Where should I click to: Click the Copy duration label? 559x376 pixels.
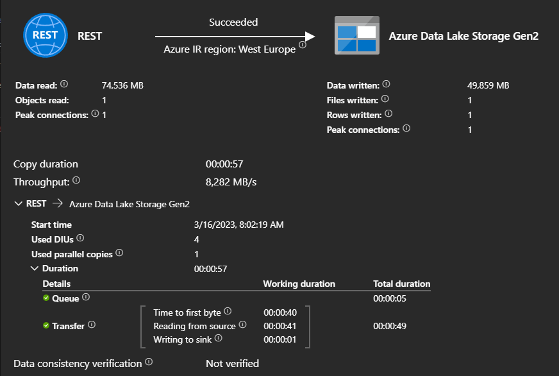point(46,164)
